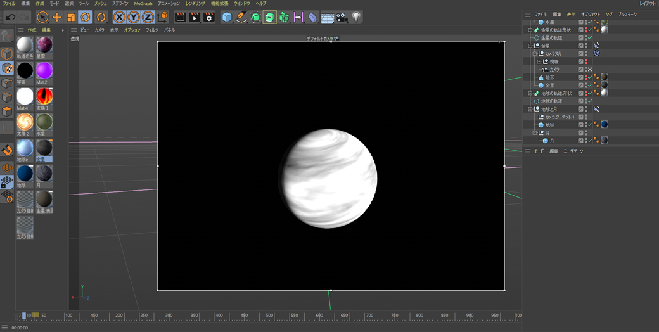
Task: Collapse the カメラヌル tree node
Action: (x=535, y=54)
